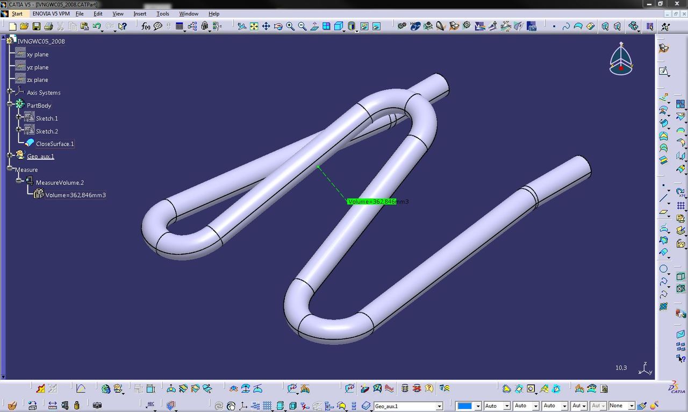This screenshot has width=688, height=412.
Task: Select MeasureVolume.2 in the tree
Action: point(60,182)
